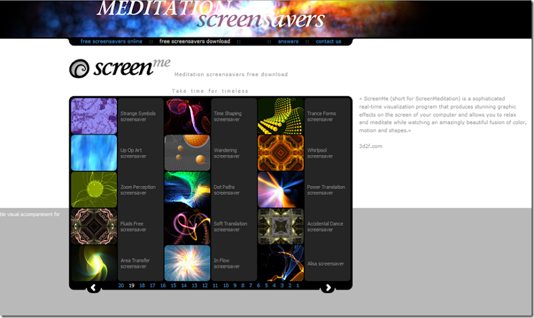This screenshot has width=534, height=318.
Task: Click the next page arrow icon
Action: click(x=328, y=288)
